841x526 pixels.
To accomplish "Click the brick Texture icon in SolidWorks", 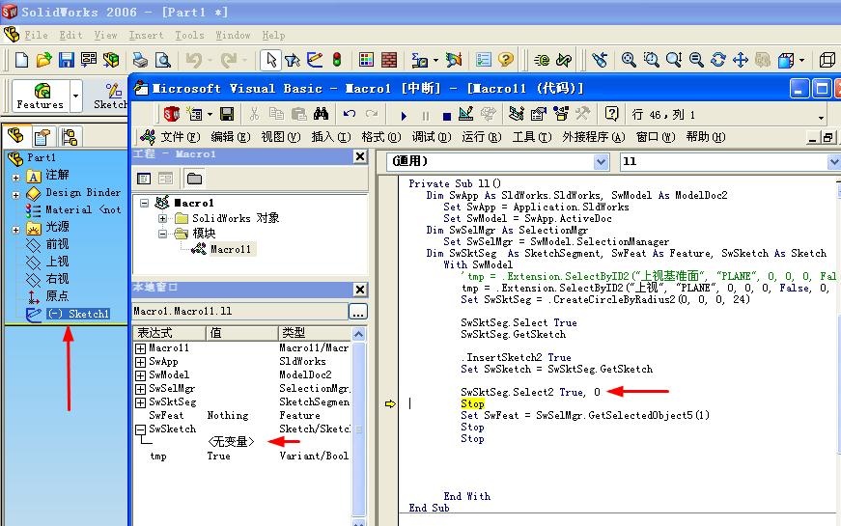I will coord(389,60).
